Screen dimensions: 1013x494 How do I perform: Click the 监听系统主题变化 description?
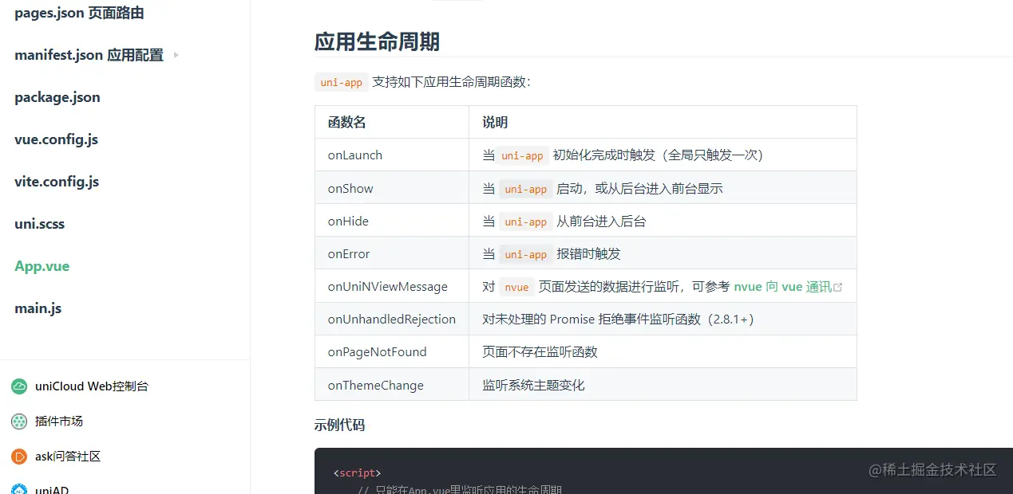[533, 386]
